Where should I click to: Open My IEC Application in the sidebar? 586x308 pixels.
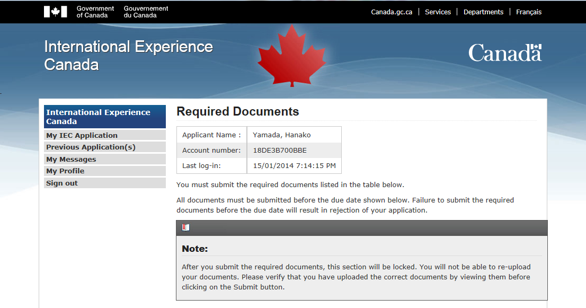pos(105,135)
